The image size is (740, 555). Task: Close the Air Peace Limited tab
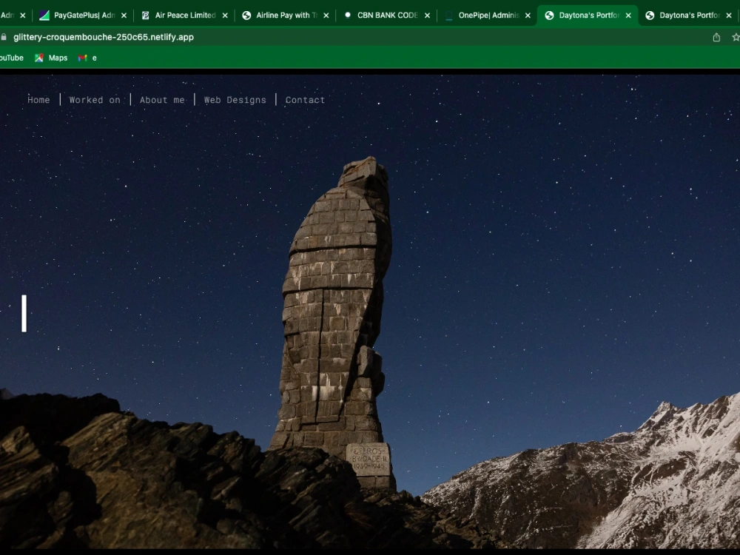[225, 16]
